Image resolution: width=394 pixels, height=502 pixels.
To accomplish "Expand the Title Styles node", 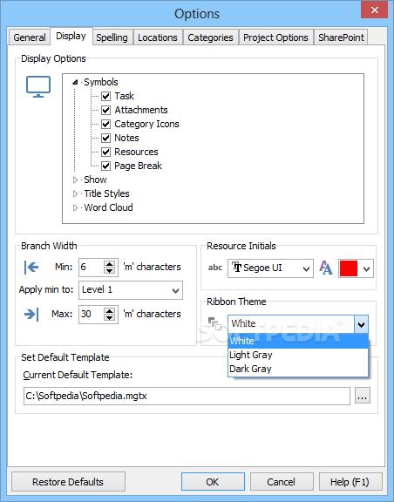I will pos(75,193).
